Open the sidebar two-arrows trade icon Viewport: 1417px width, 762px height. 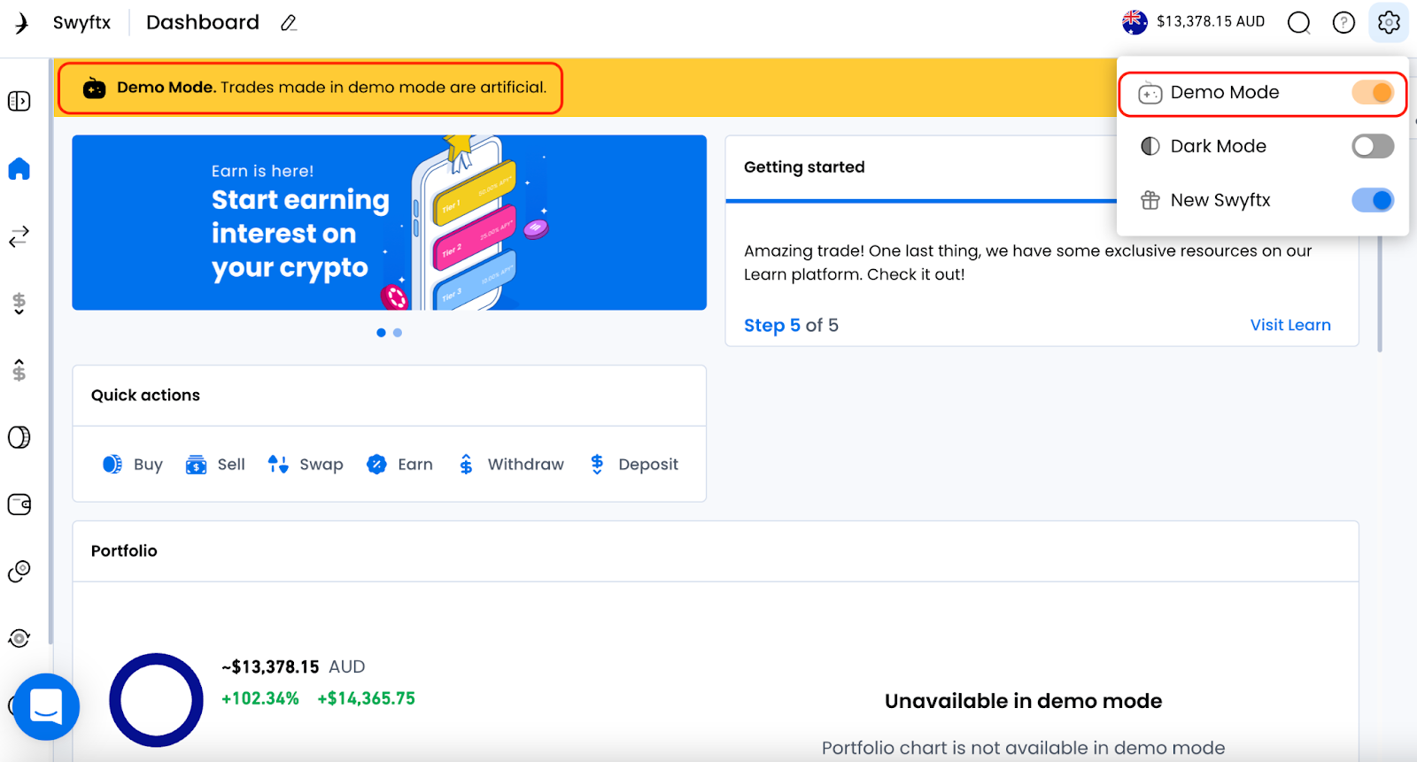coord(19,236)
